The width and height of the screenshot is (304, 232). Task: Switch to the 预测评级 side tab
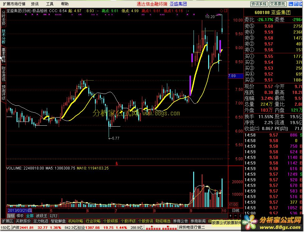tap(3, 92)
